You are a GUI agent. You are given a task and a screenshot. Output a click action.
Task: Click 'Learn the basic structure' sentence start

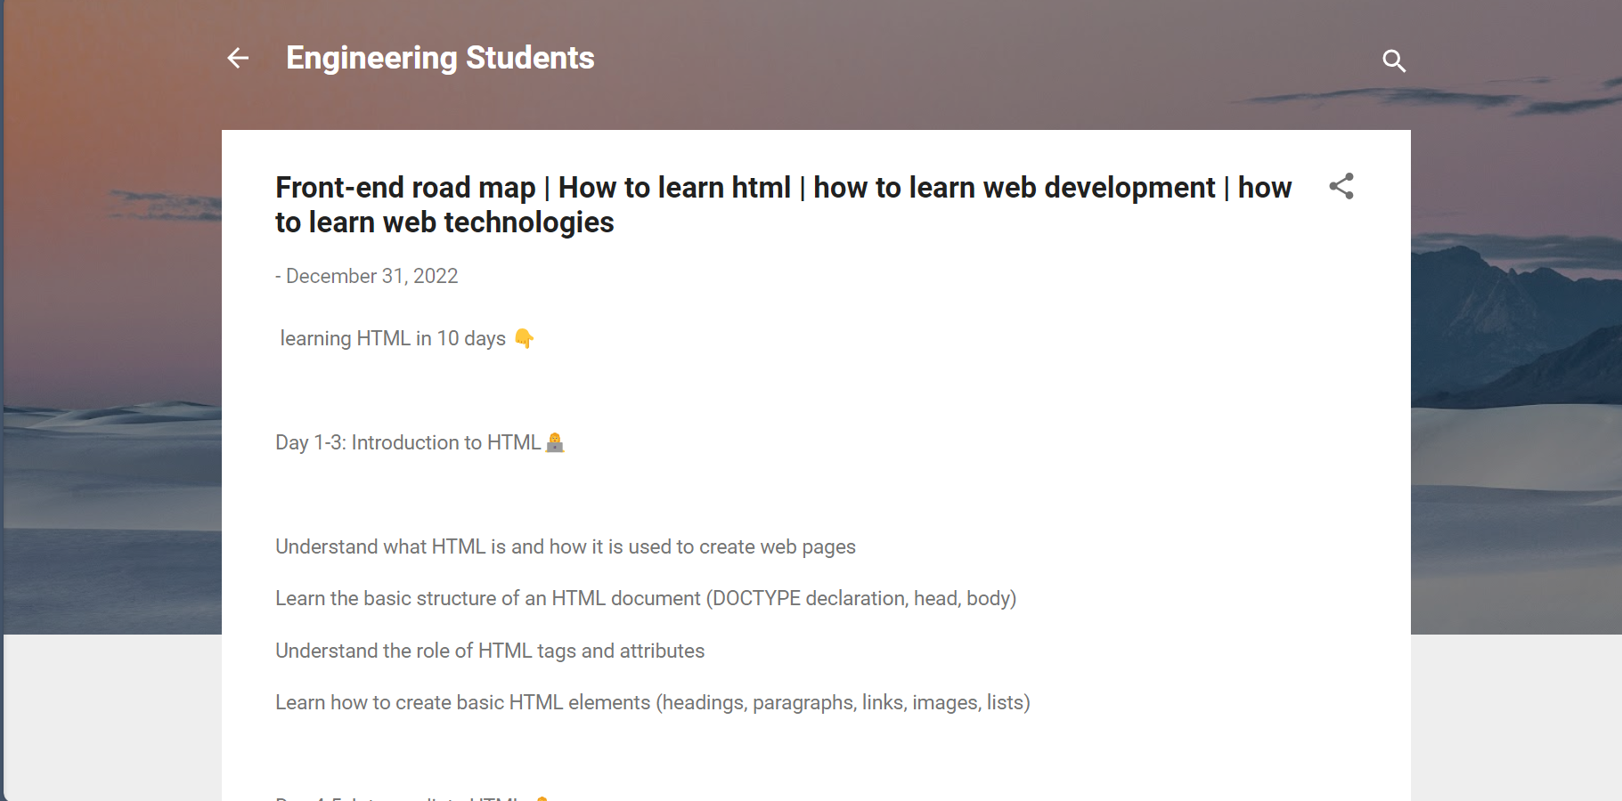pos(356,599)
